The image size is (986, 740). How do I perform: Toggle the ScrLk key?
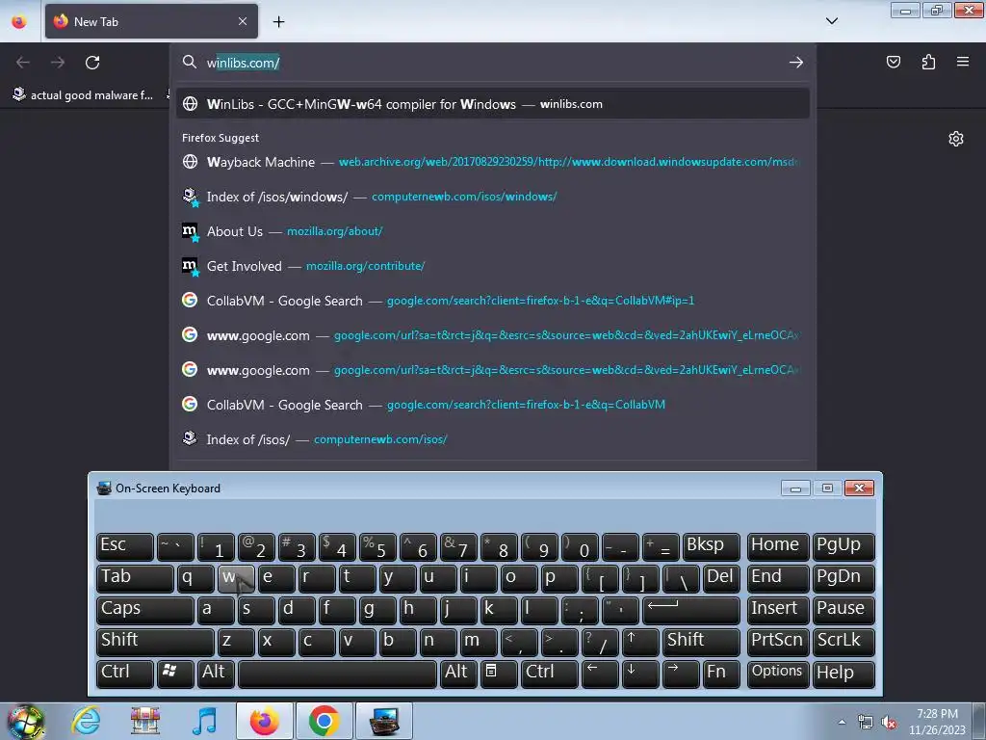843,641
